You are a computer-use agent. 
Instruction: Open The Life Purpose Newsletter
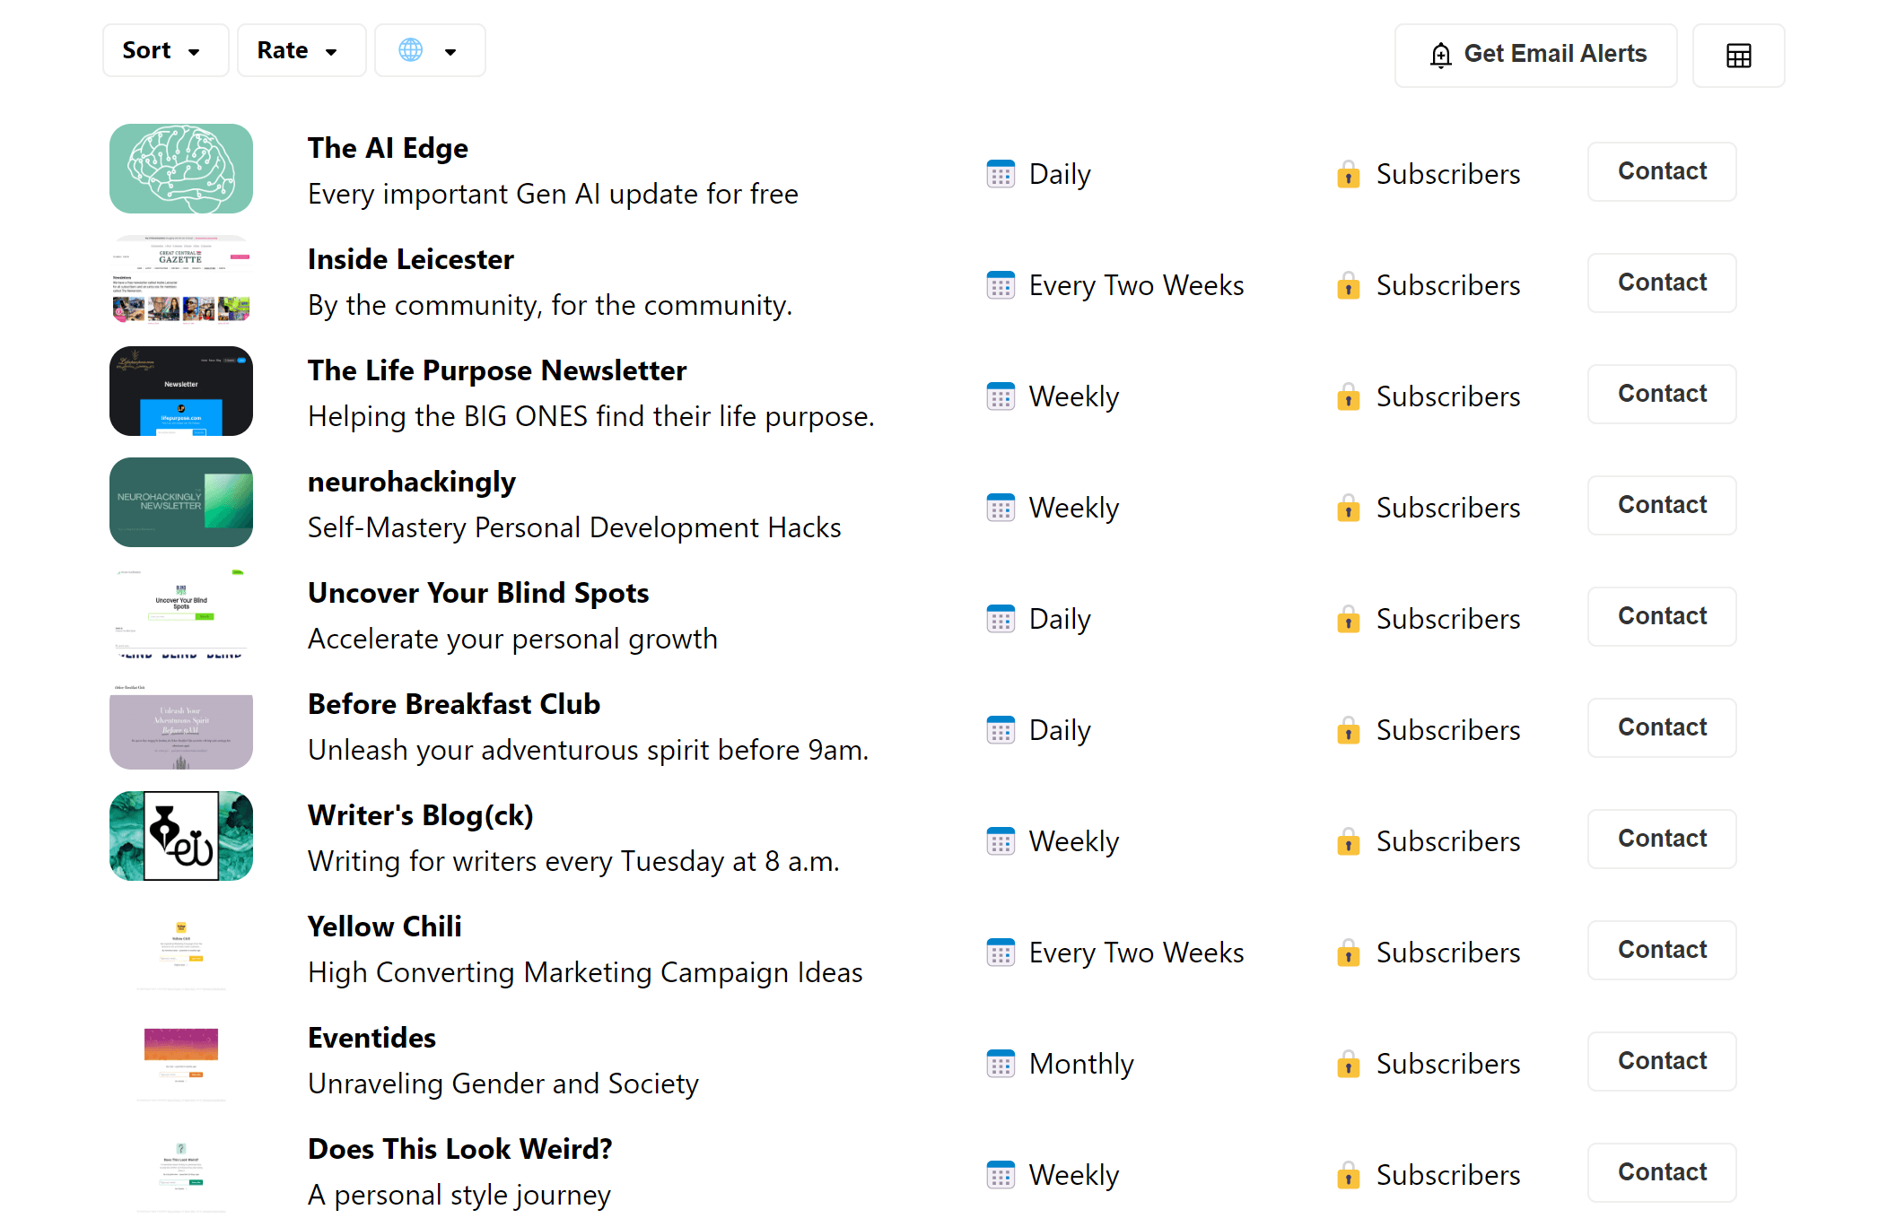pyautogui.click(x=496, y=370)
